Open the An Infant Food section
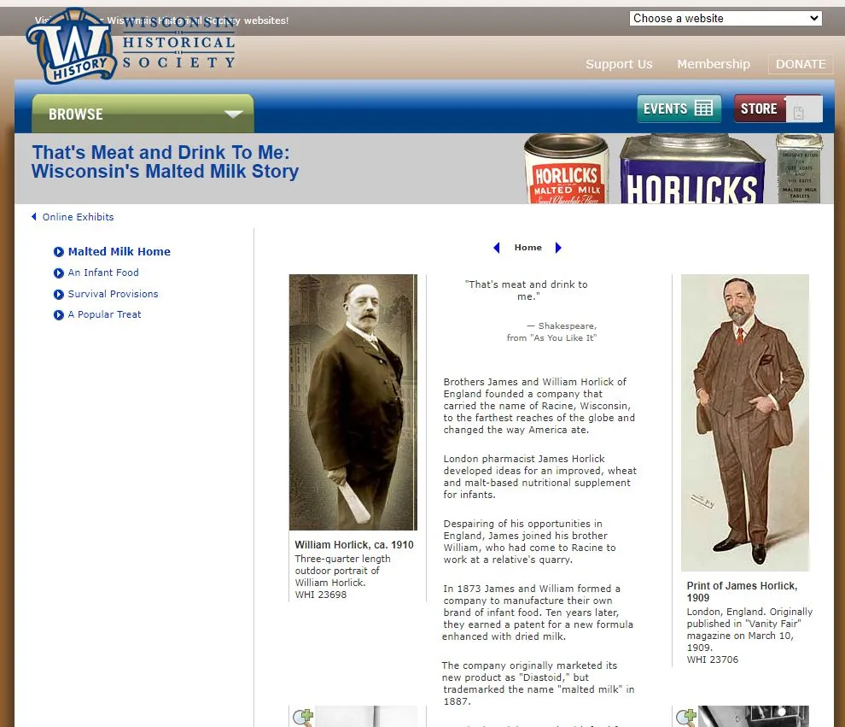Viewport: 845px width, 727px height. (x=103, y=273)
